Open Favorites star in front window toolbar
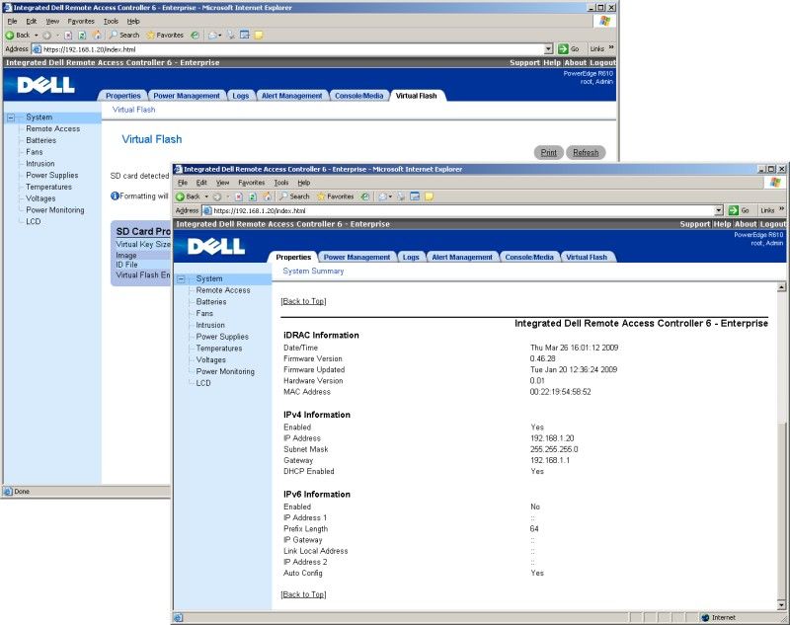790x625 pixels. tap(335, 196)
